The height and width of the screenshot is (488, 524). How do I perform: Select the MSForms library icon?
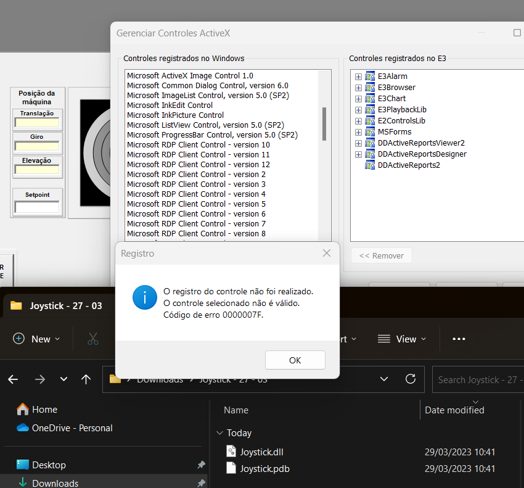(370, 132)
